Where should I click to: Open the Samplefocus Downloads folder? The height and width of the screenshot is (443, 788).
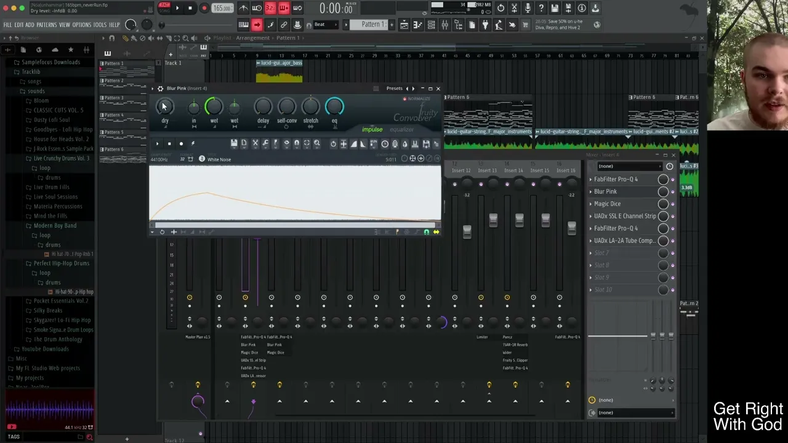(50, 62)
